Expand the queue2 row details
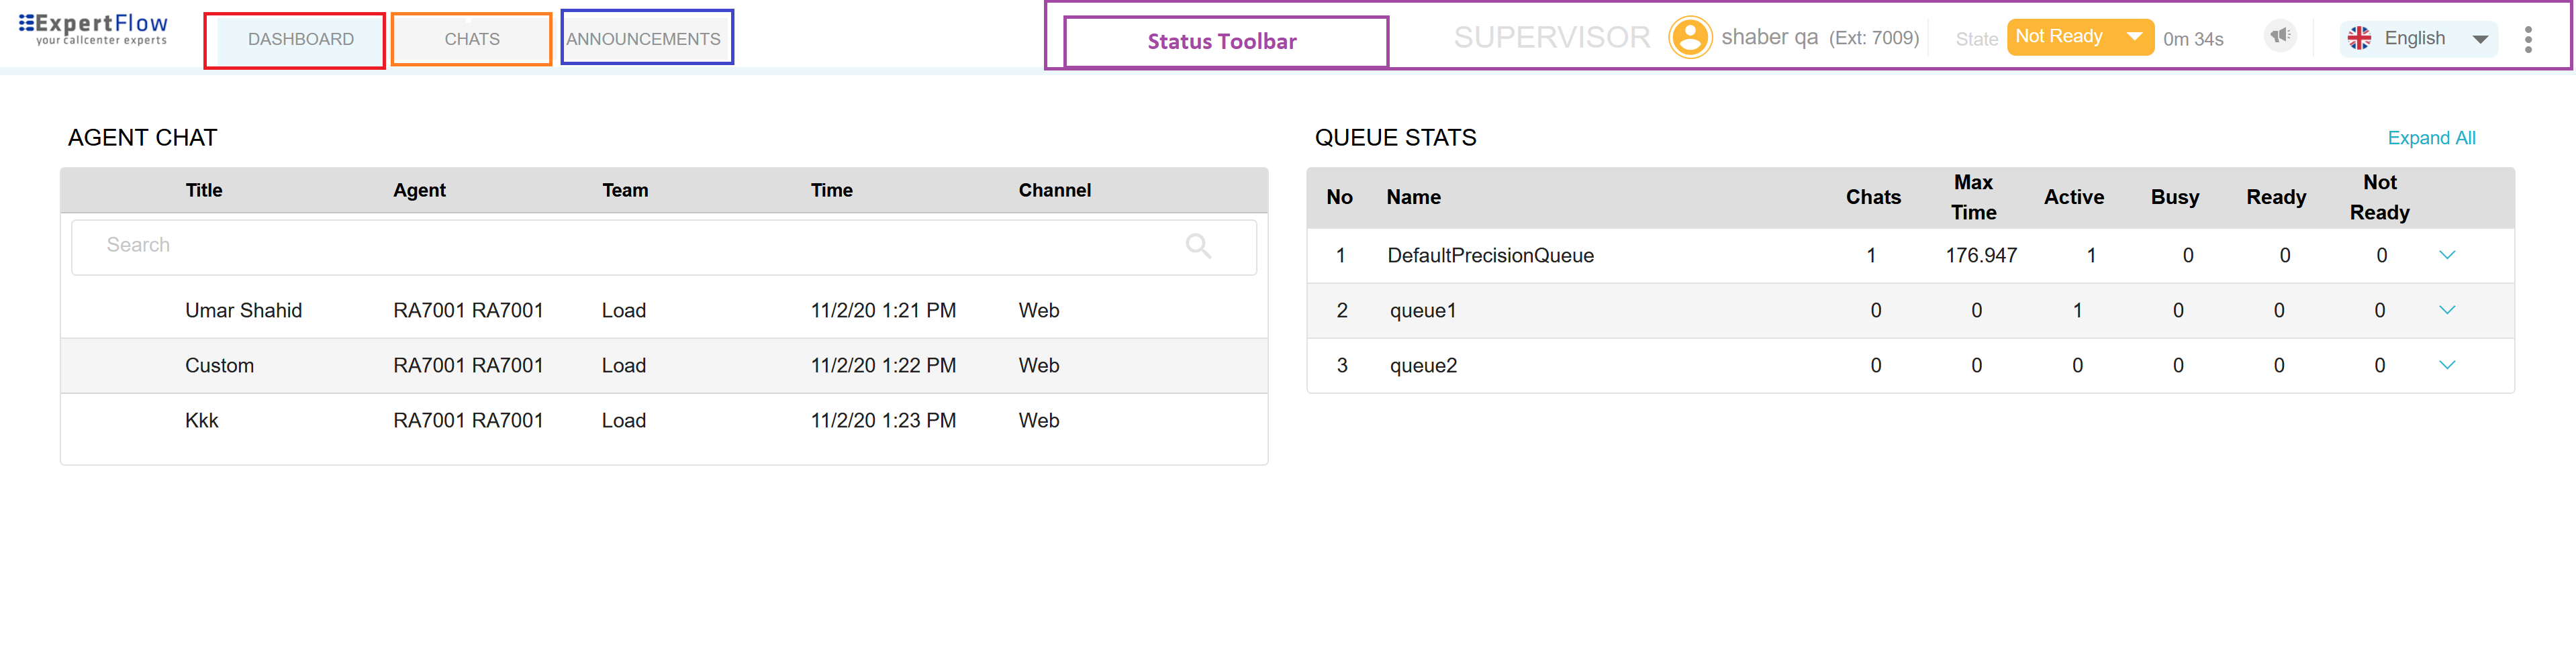 (x=2447, y=365)
